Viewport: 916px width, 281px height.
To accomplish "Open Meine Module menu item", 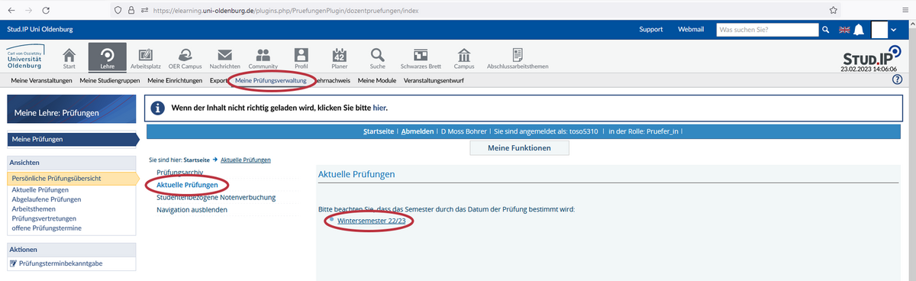I will 377,80.
